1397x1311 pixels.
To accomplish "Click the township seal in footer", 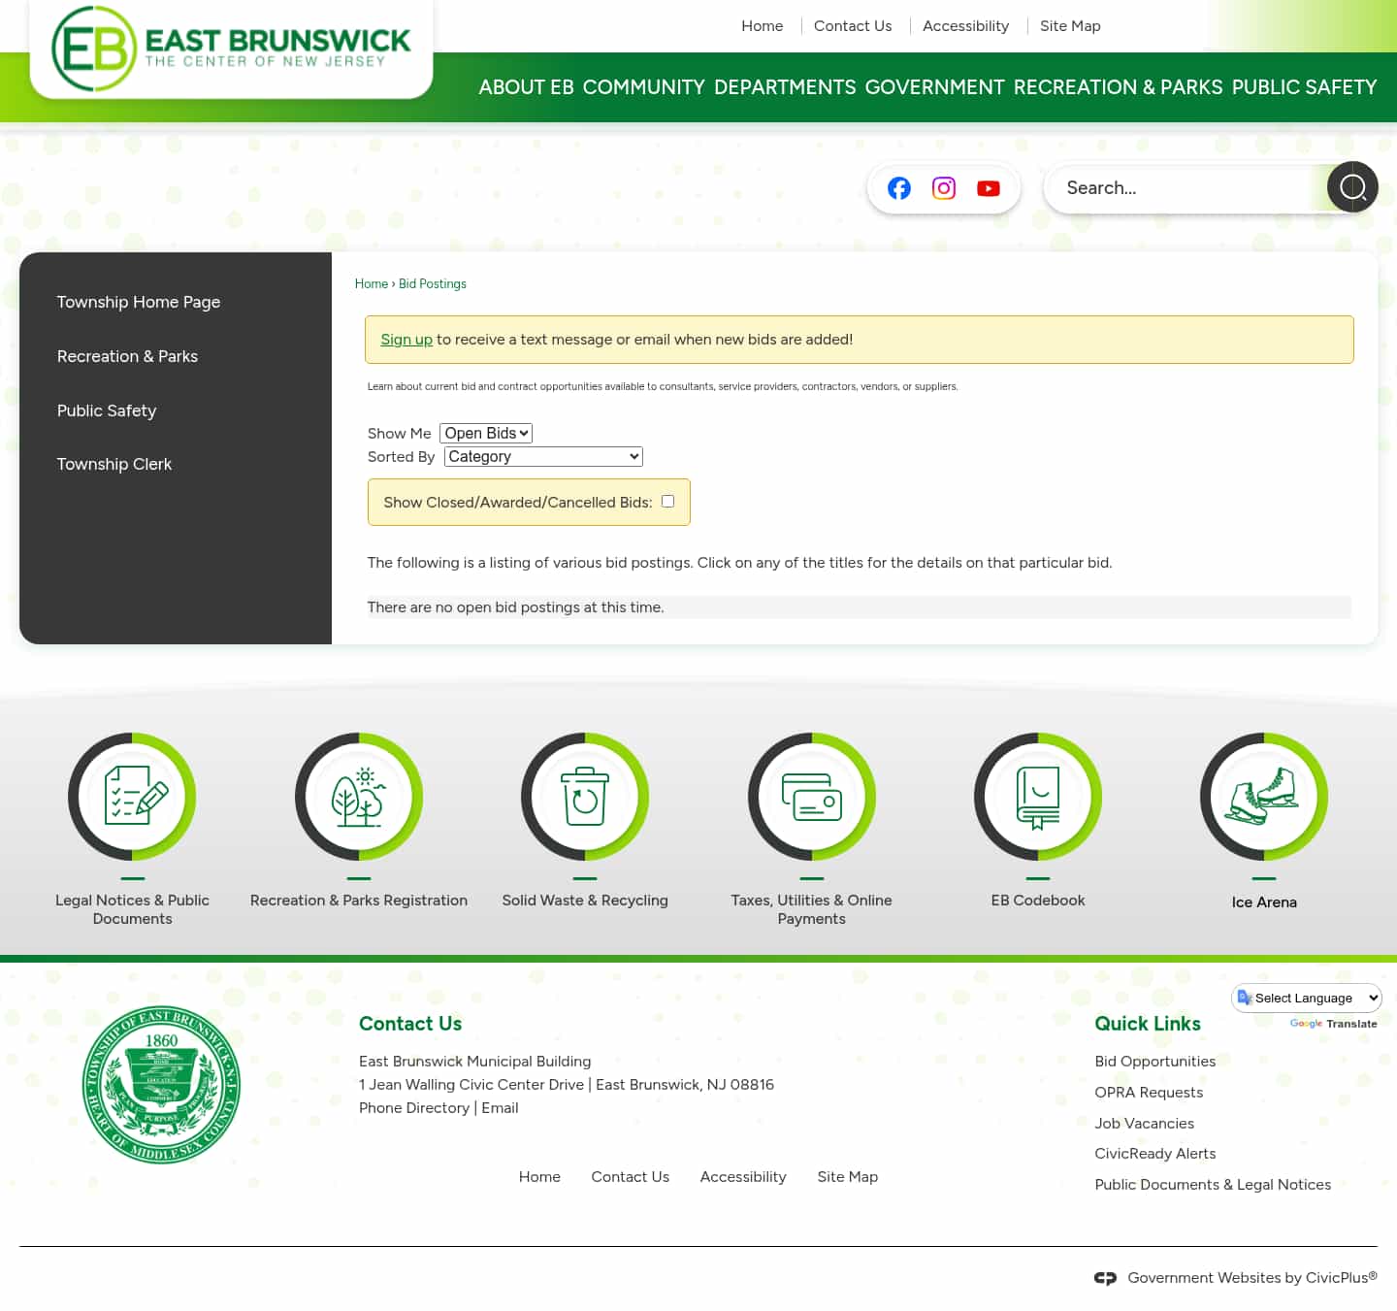I will click(161, 1084).
